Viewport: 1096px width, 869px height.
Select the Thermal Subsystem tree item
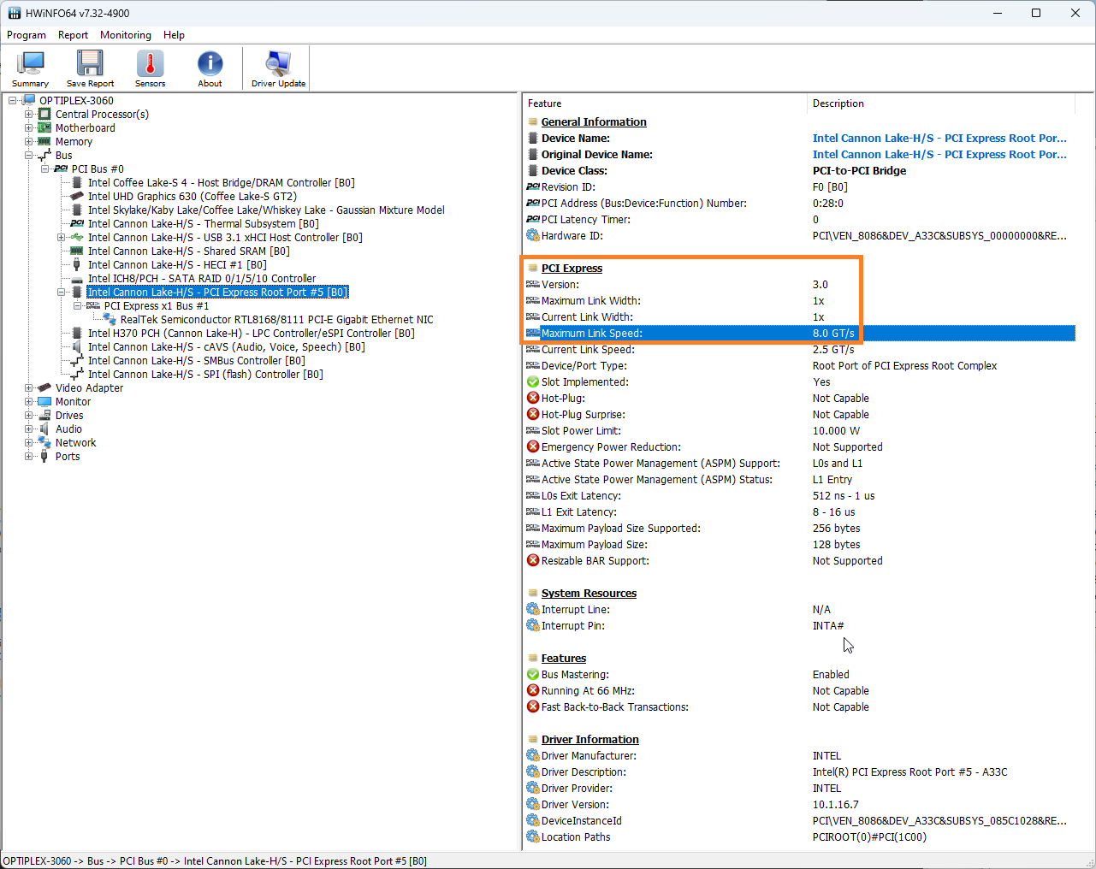click(x=203, y=223)
